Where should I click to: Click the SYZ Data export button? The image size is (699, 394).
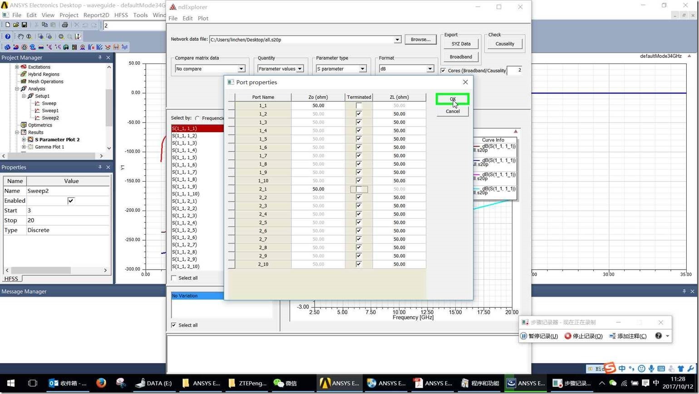coord(461,44)
